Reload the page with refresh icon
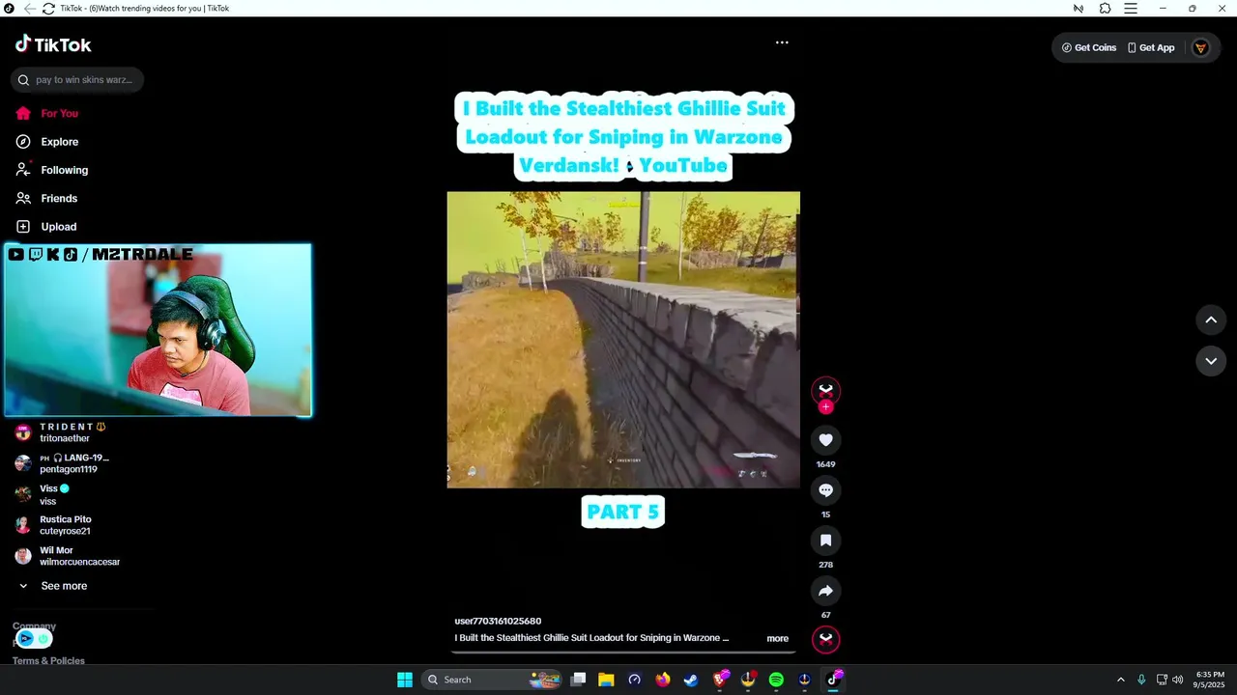The image size is (1237, 695). 48,8
